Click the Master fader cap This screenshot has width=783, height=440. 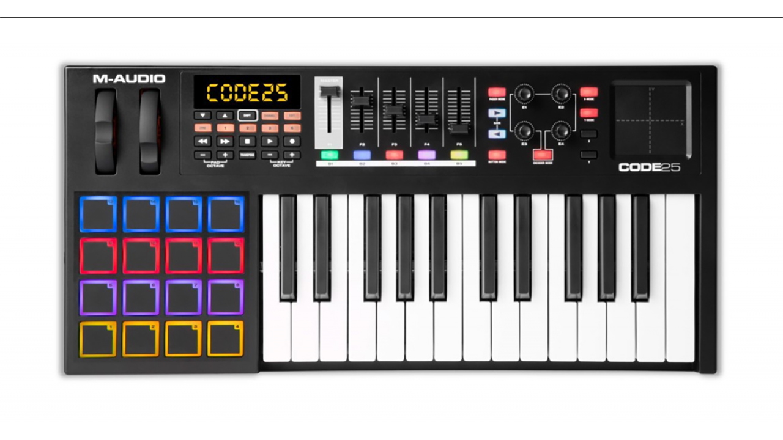(329, 91)
